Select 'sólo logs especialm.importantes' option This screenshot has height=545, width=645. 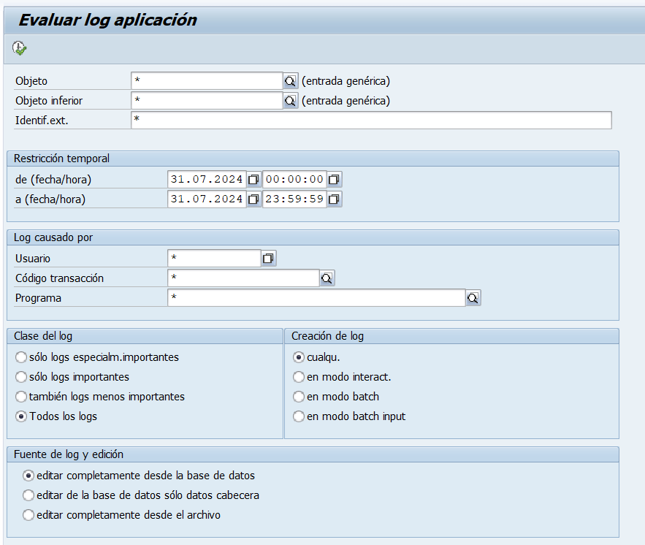pyautogui.click(x=21, y=357)
